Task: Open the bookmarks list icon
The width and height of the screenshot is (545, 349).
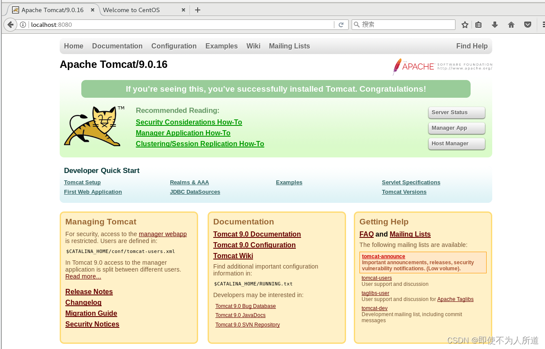Action: pyautogui.click(x=478, y=25)
